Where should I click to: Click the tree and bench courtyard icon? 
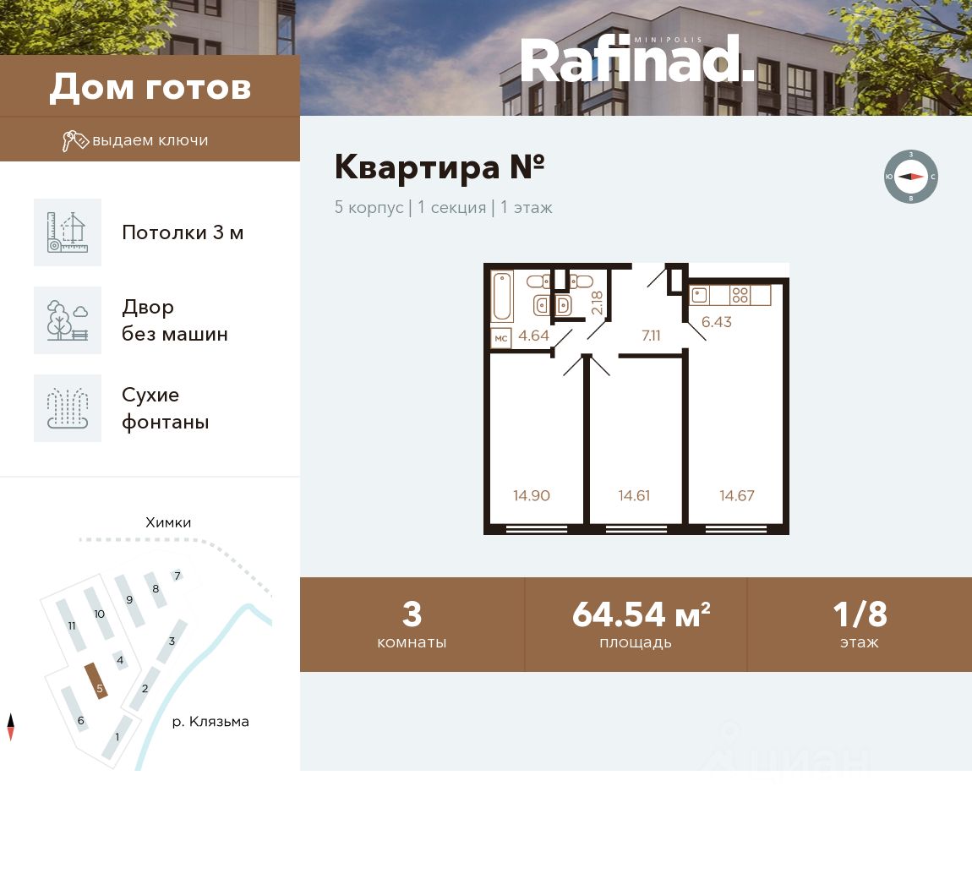click(x=68, y=320)
